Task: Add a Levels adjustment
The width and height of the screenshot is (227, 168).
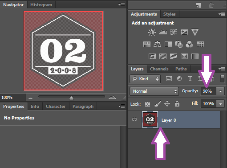Action: pos(163,32)
